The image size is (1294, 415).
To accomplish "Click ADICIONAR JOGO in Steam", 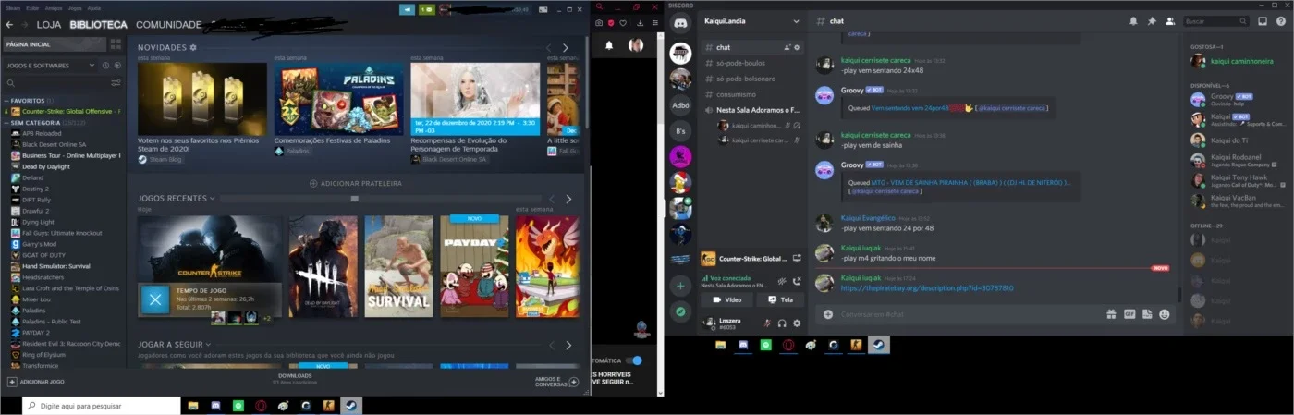I will (37, 382).
